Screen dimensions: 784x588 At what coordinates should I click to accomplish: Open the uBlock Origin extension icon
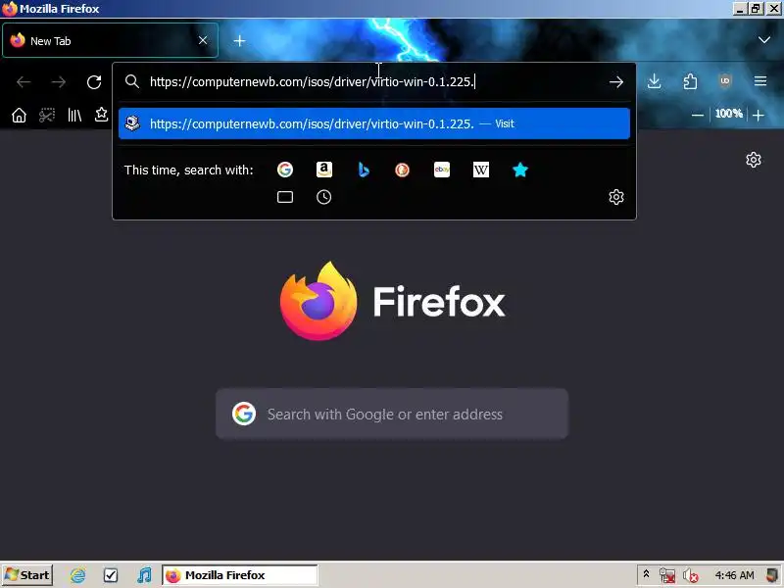click(725, 81)
